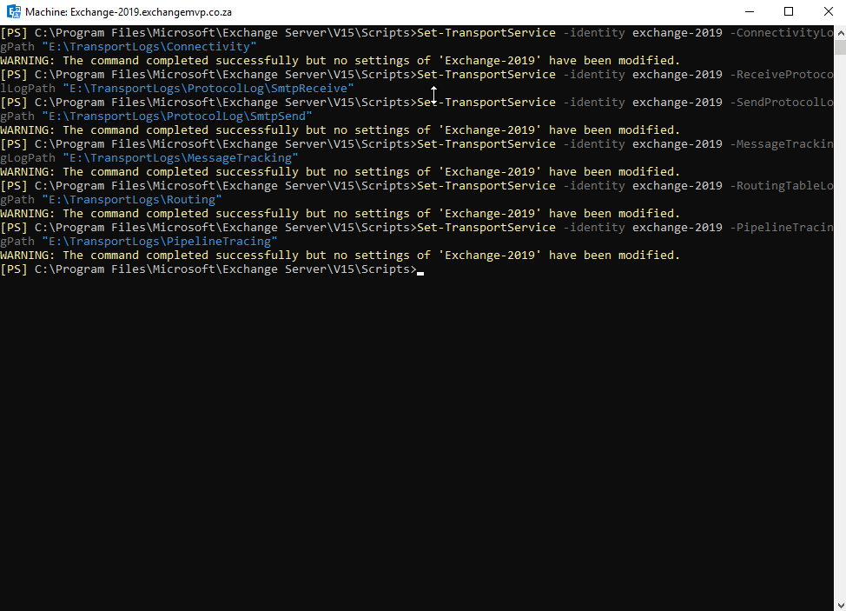Click the Exchange Management Shell title bar icon
846x611 pixels.
pos(14,11)
